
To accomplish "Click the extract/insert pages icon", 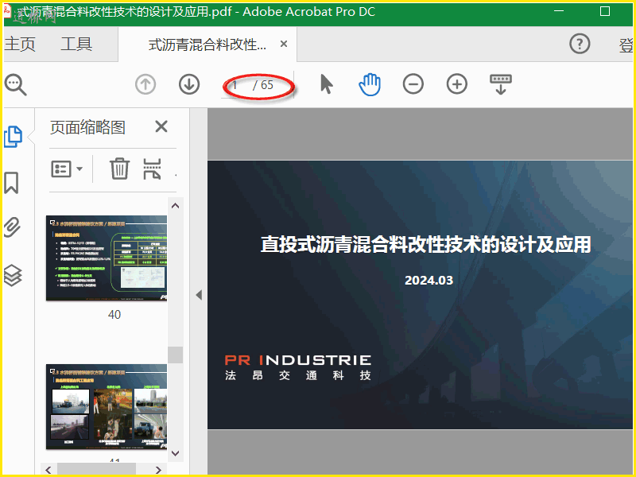I will click(x=152, y=169).
